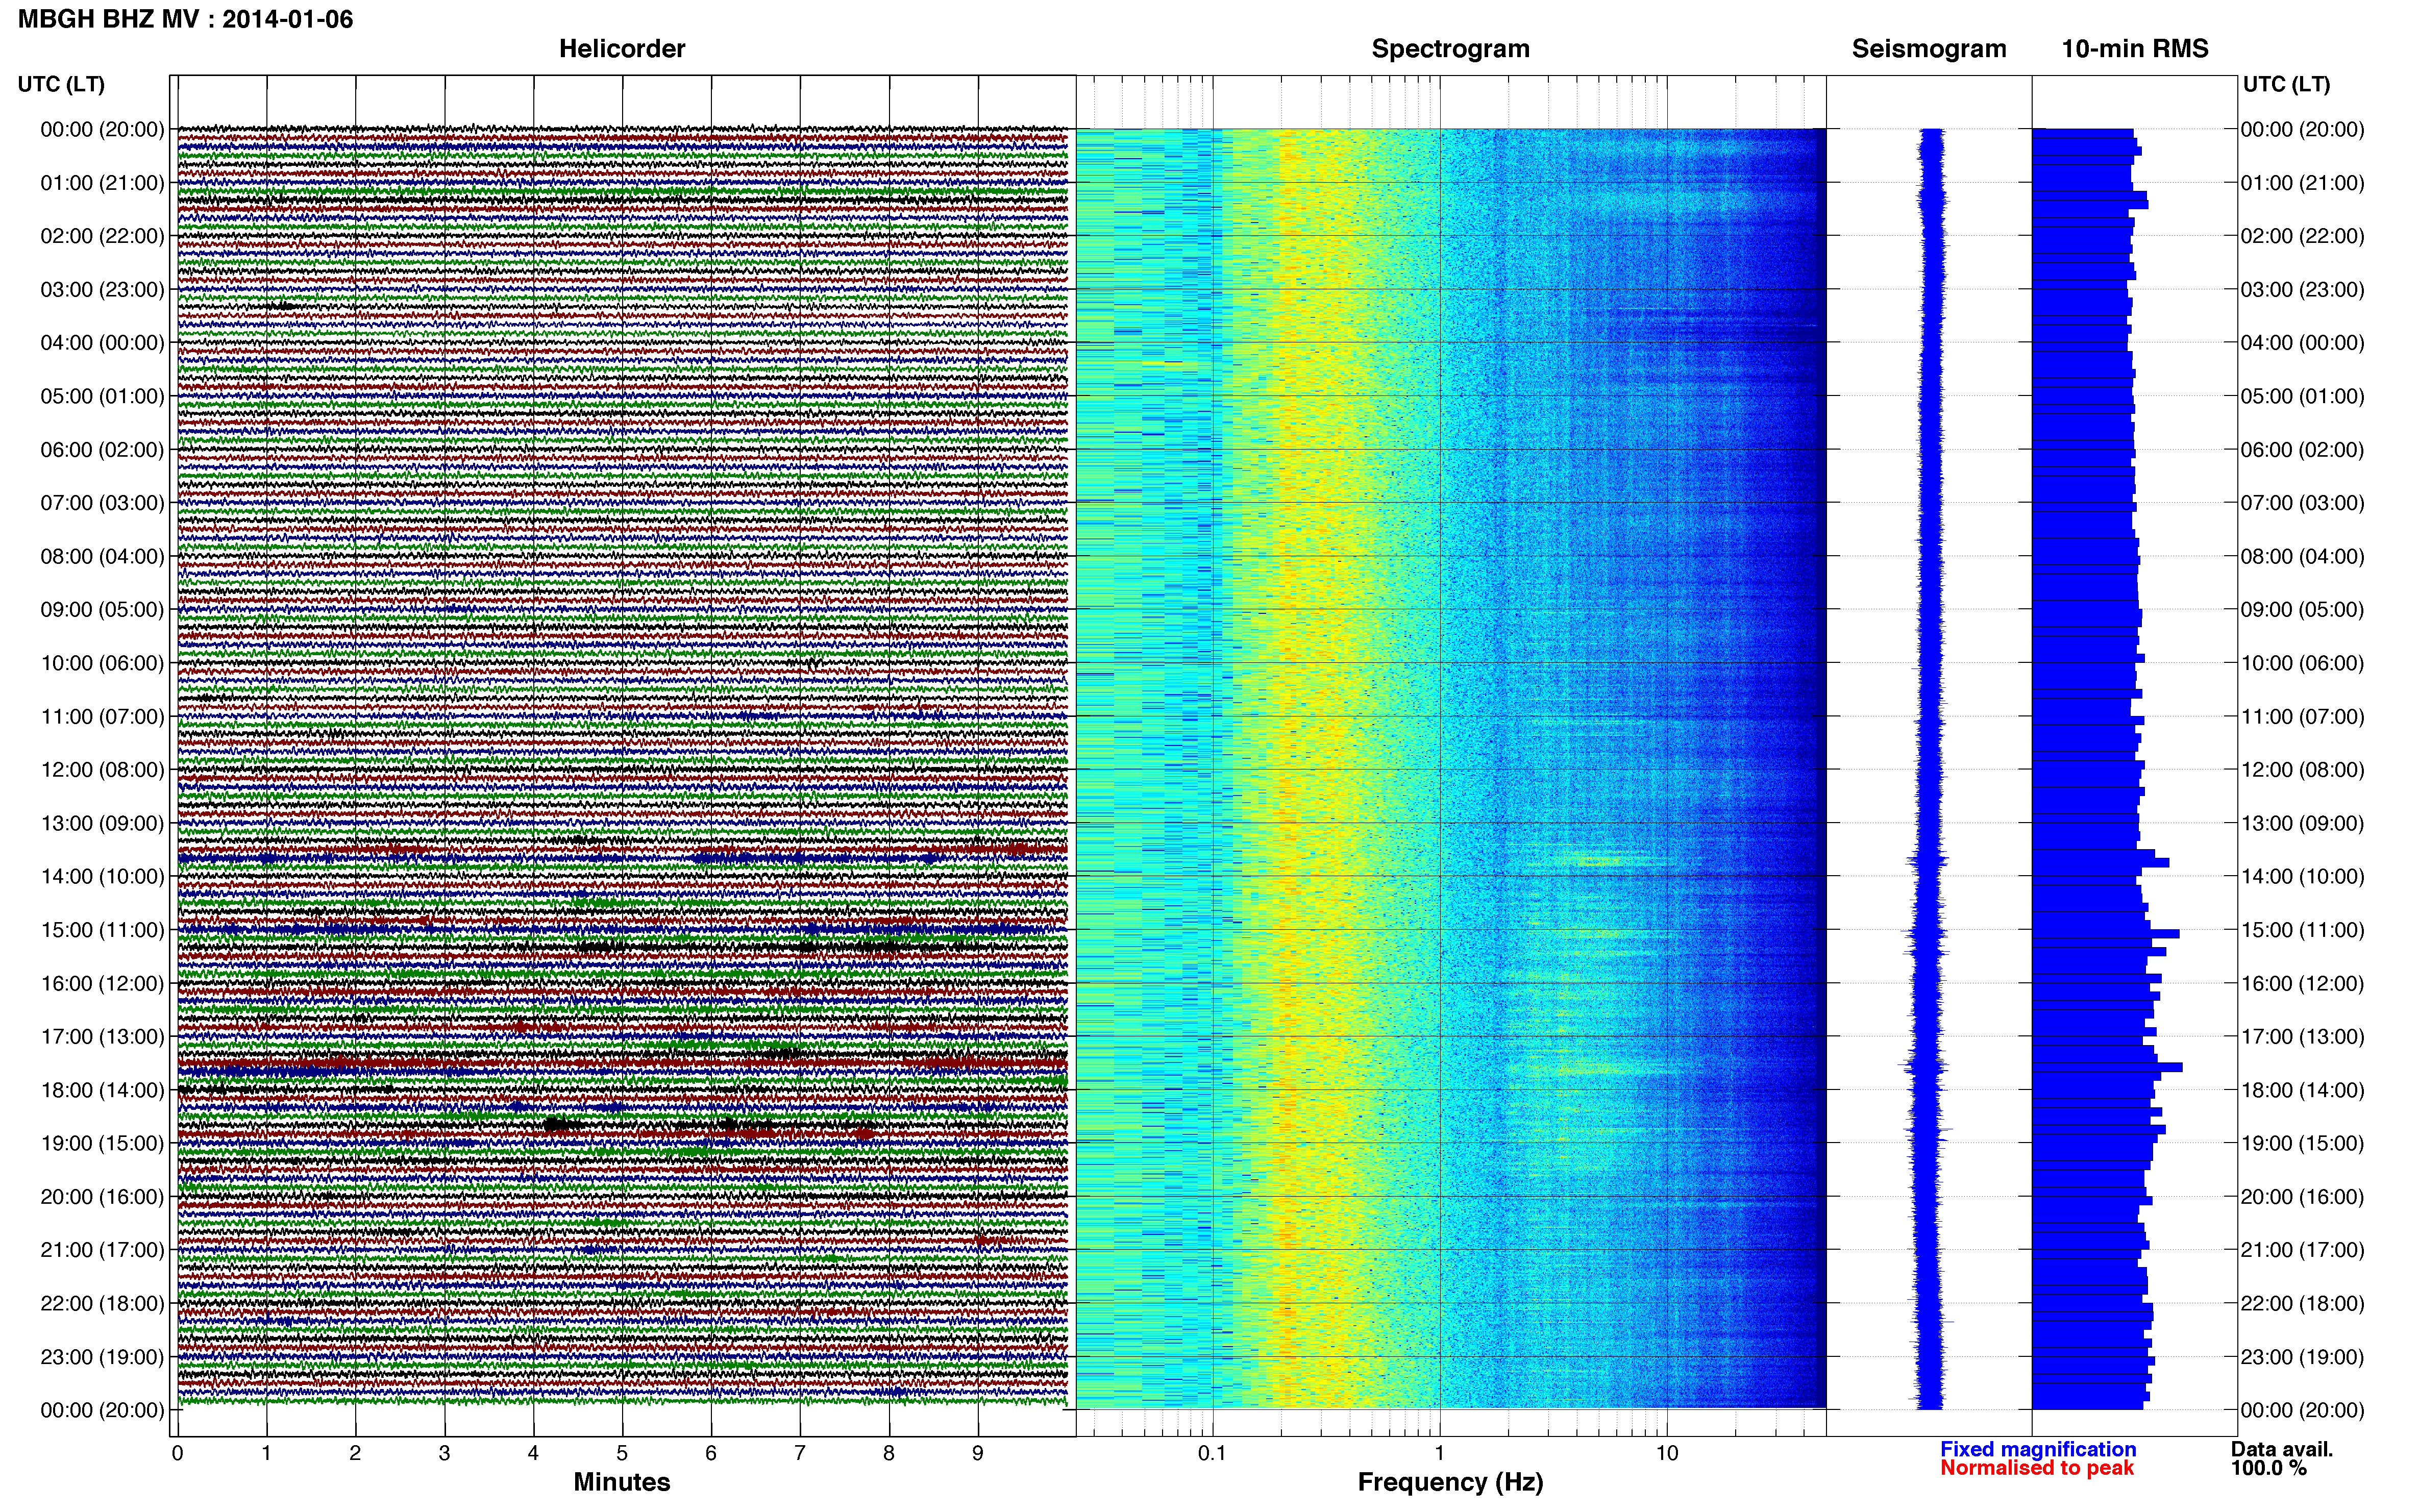
Task: Click left time label 02:00 (22:00)
Action: (x=102, y=236)
